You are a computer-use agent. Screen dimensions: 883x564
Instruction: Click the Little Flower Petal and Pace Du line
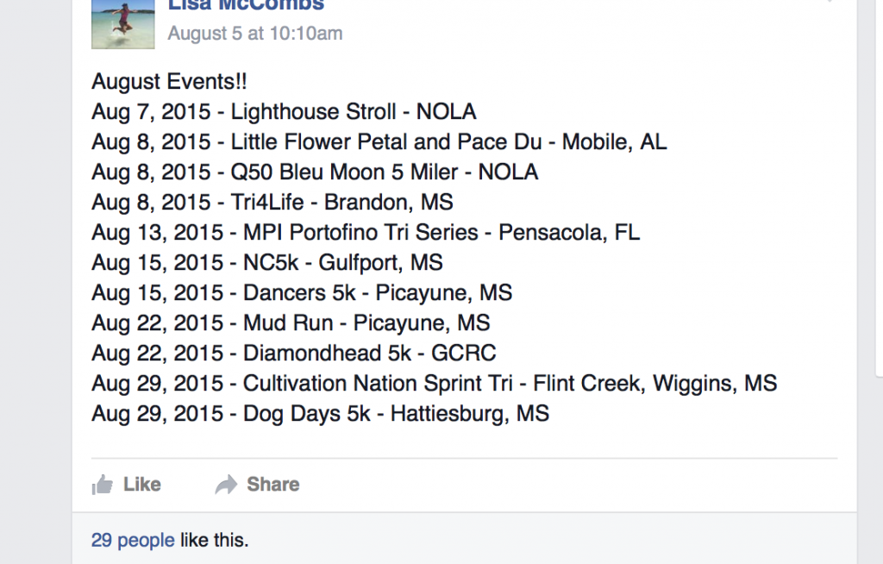[x=379, y=142]
